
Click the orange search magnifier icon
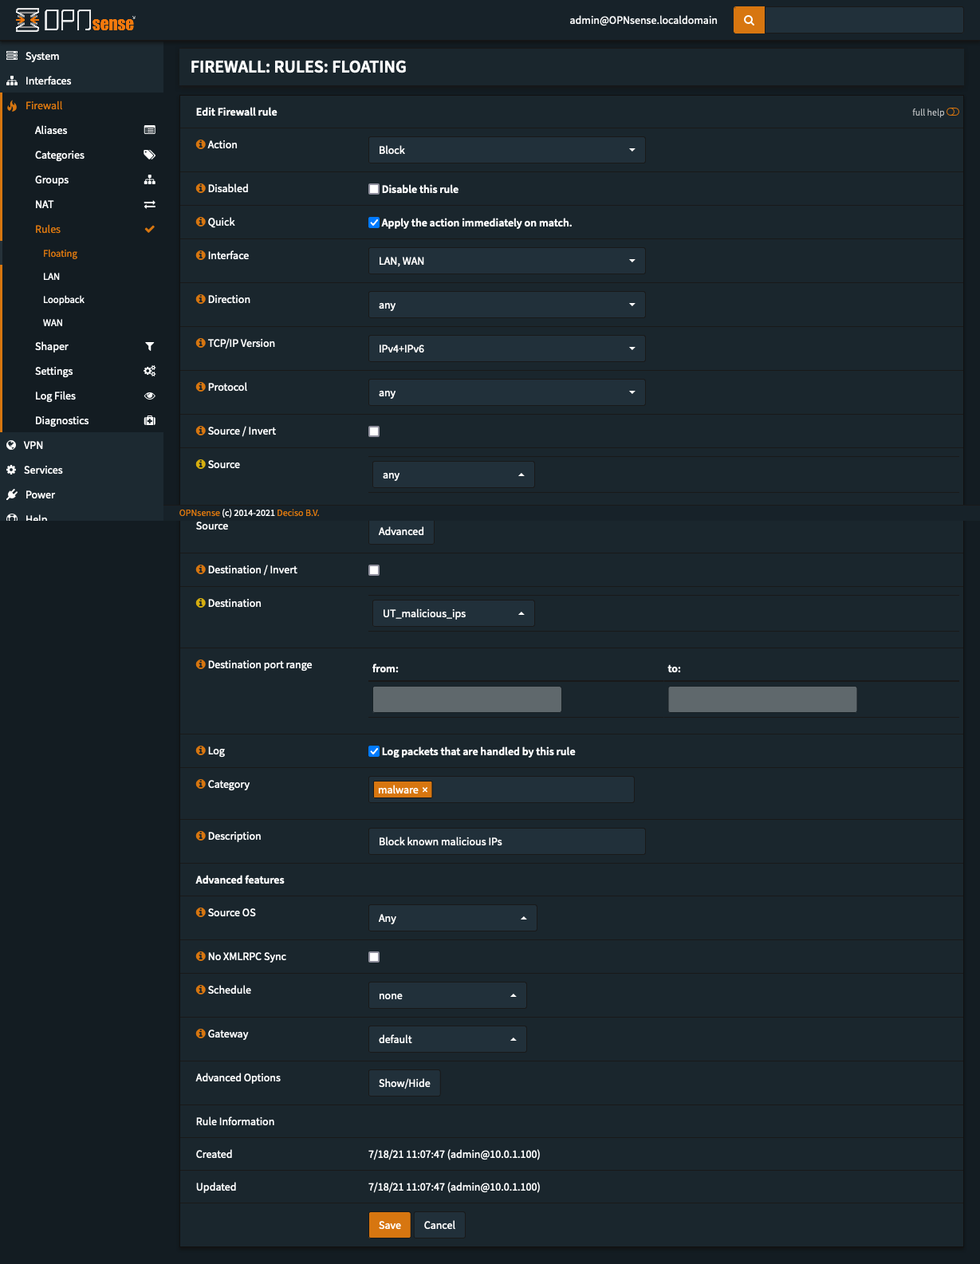749,20
